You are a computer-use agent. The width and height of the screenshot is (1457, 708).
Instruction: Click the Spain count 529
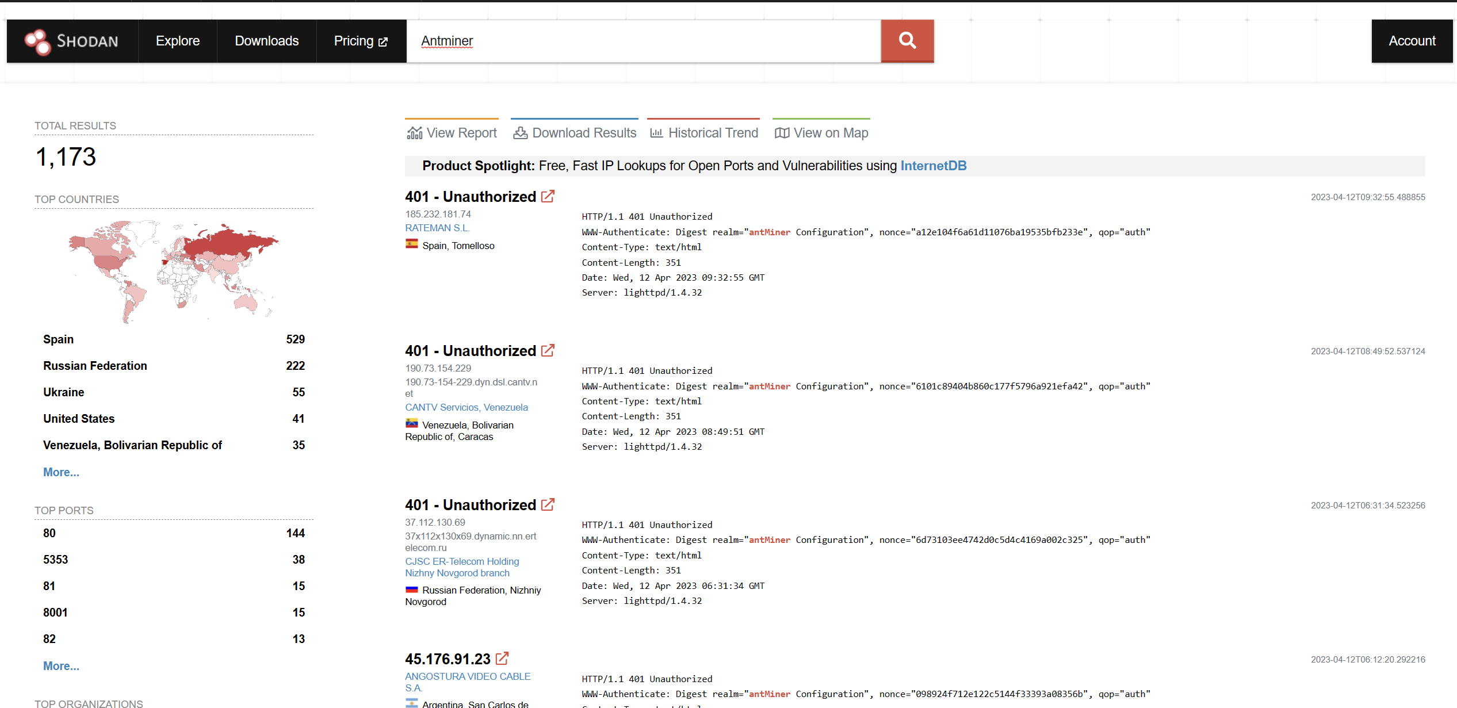tap(295, 339)
